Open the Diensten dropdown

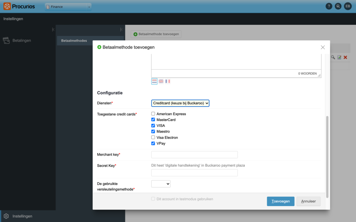[180, 103]
